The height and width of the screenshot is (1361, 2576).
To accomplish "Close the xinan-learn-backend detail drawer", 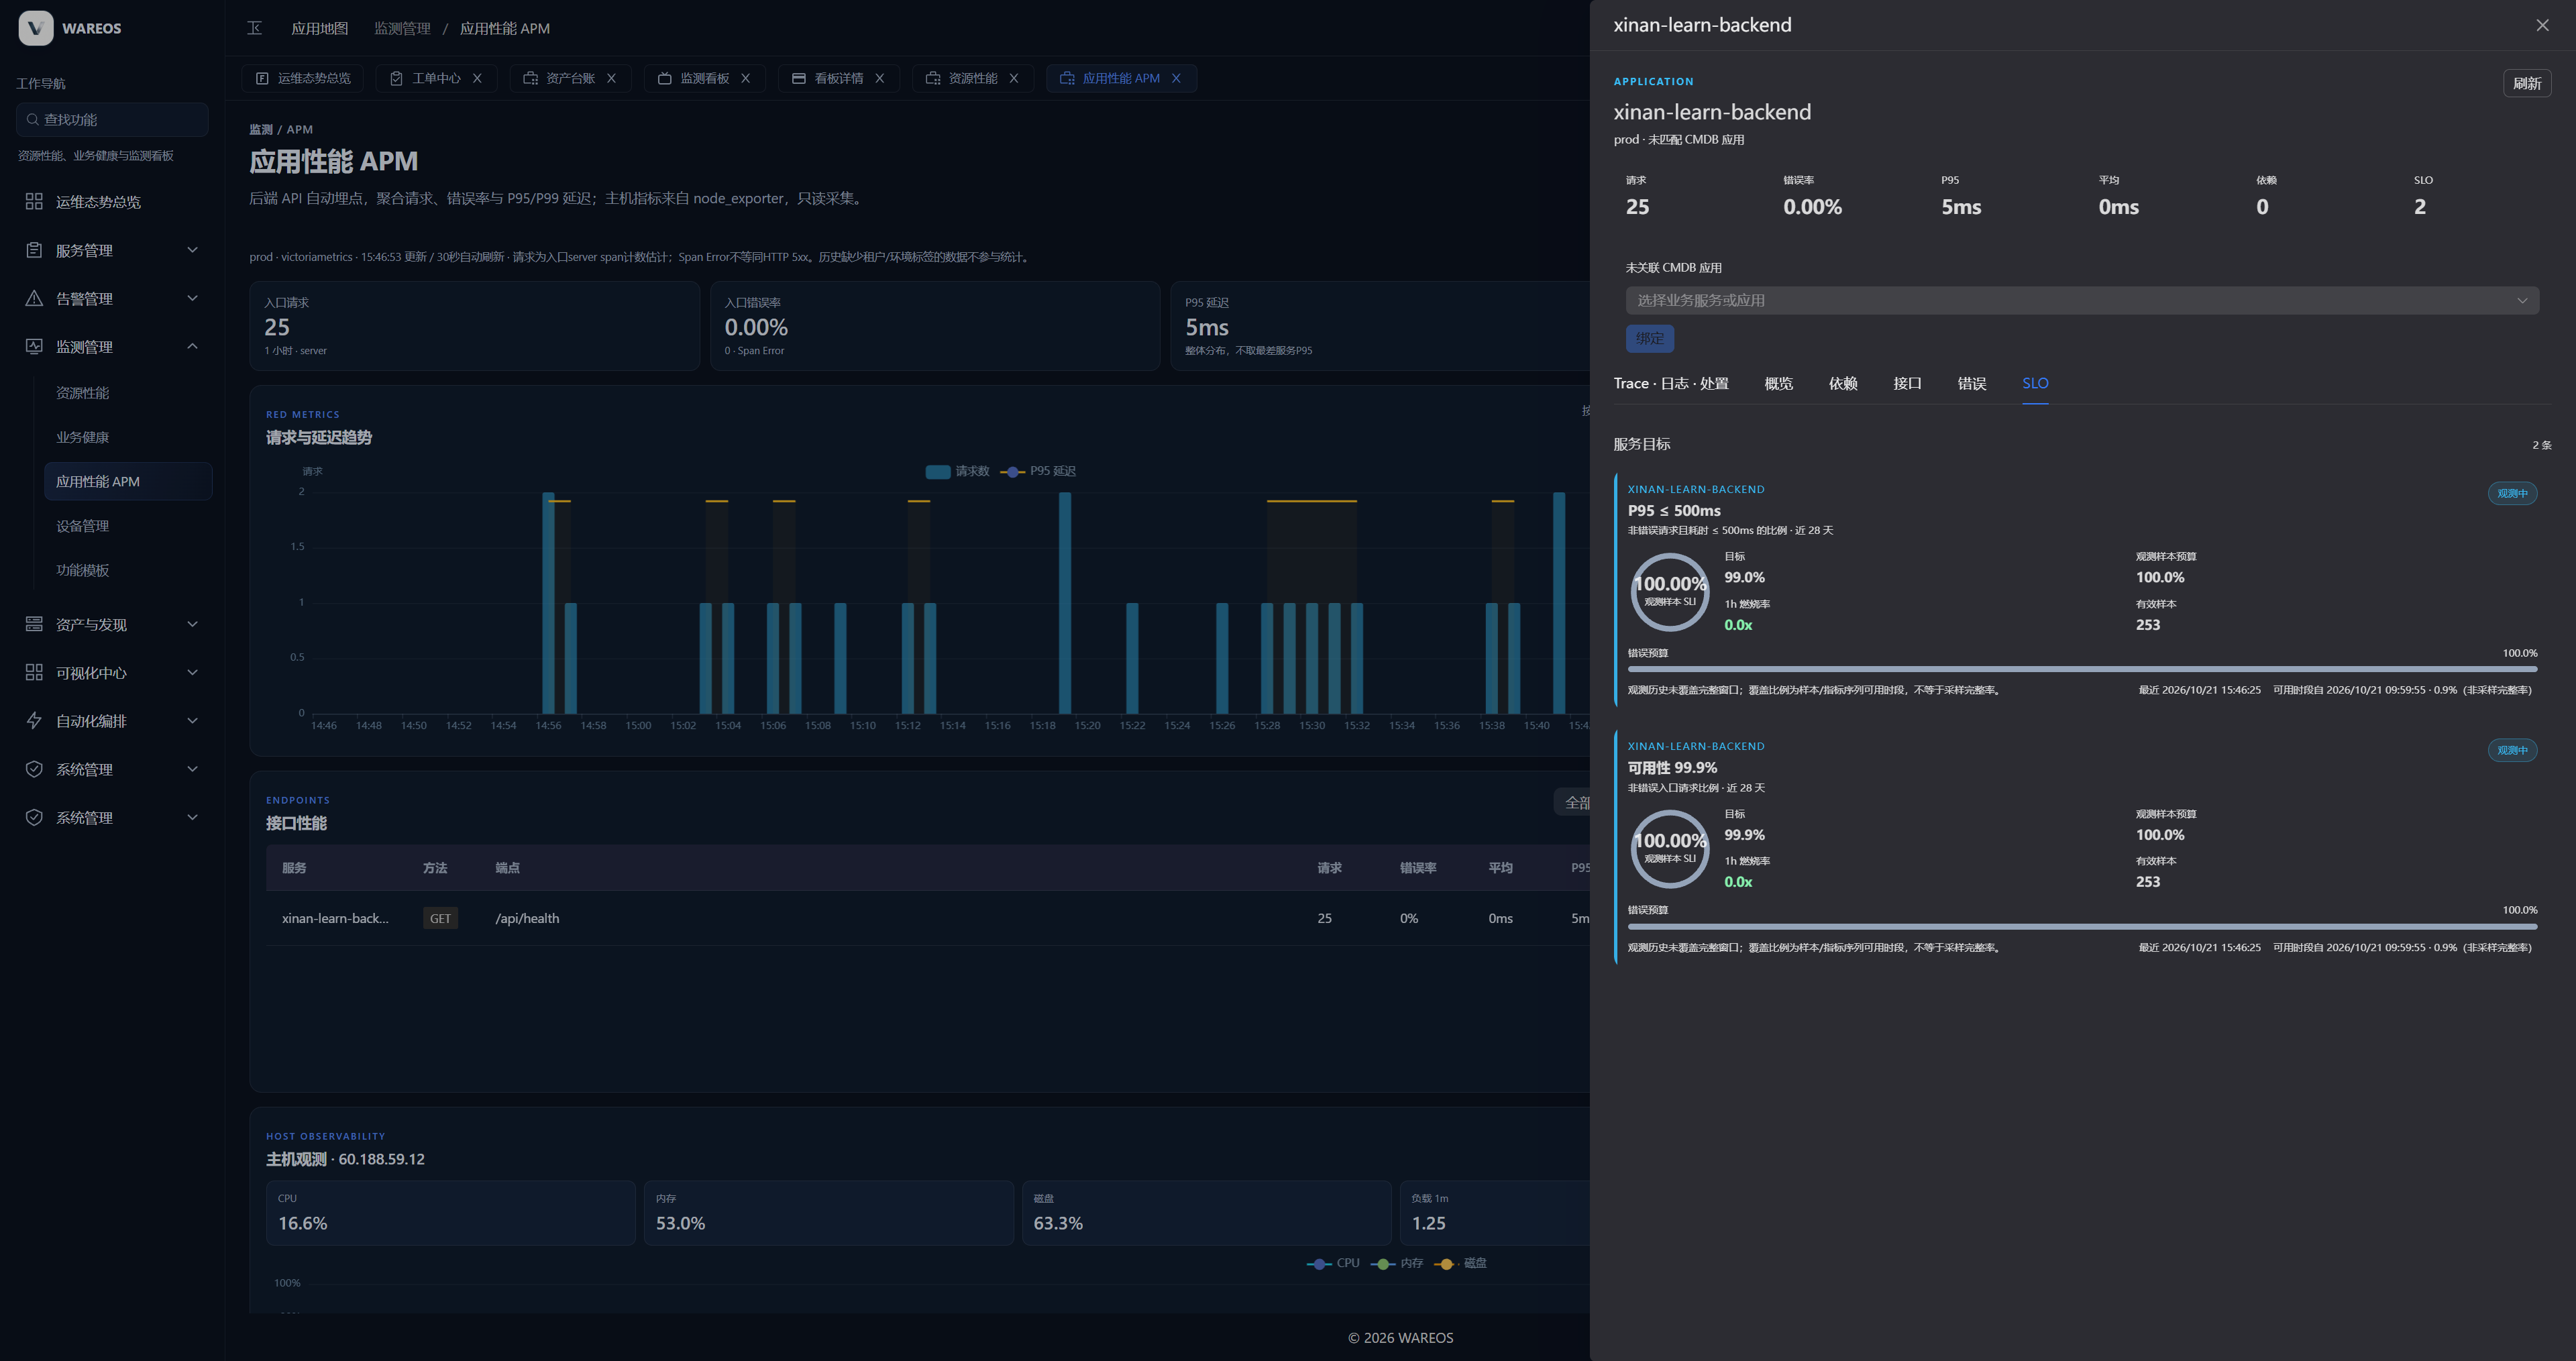I will 2542,25.
